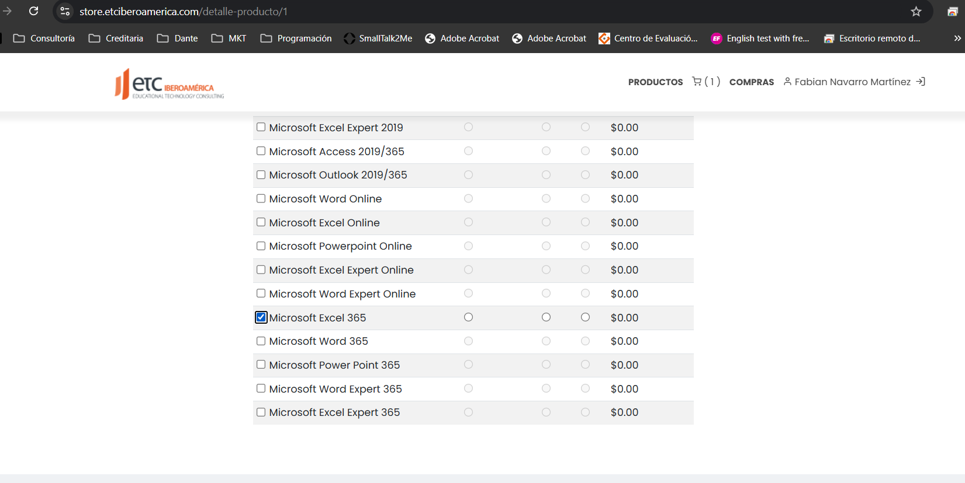Screen dimensions: 965x483
Task: Select first radio option for Excel 365
Action: coord(468,317)
